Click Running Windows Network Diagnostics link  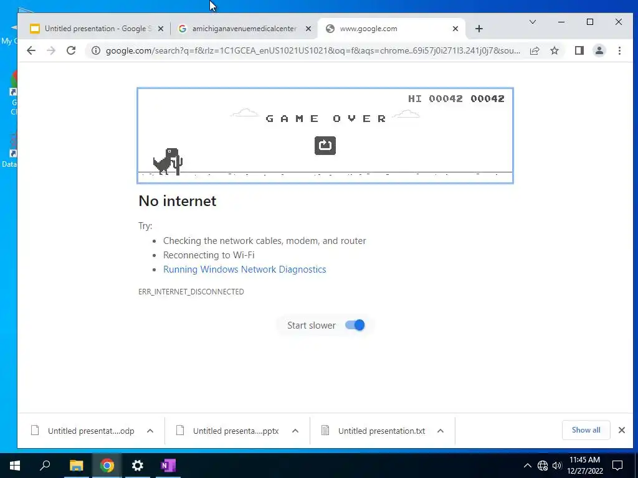(244, 269)
